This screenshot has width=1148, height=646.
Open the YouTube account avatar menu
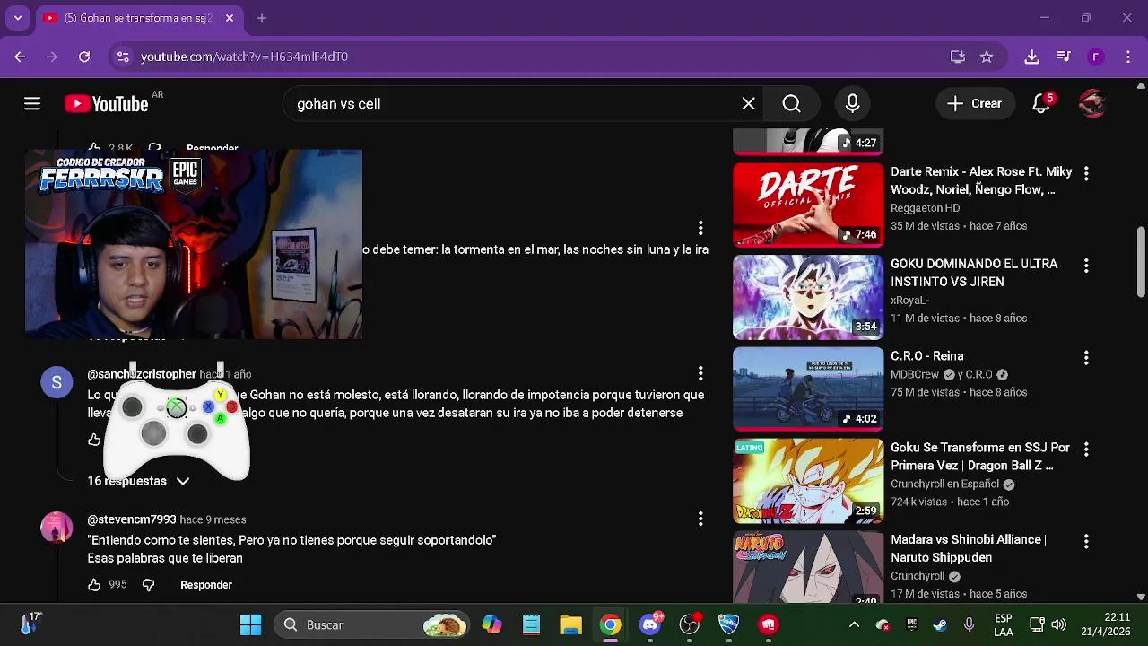point(1091,104)
